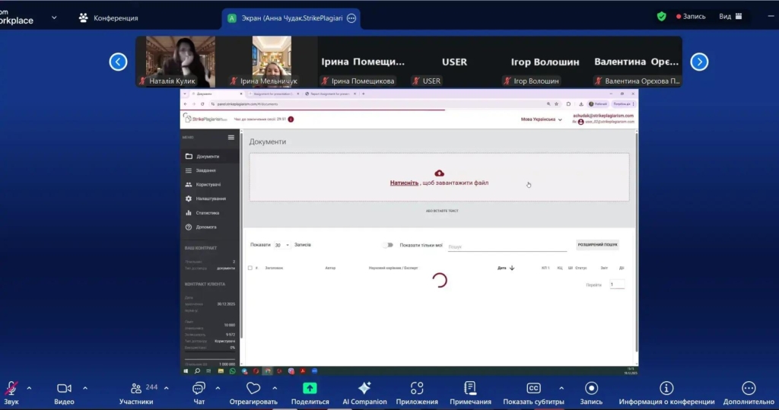
Task: Check the select-all checkbox in table header
Action: [x=250, y=268]
